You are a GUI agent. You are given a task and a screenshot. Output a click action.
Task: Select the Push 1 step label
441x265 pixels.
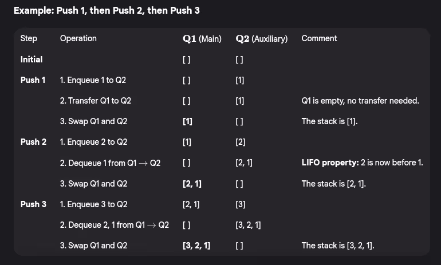tap(33, 80)
